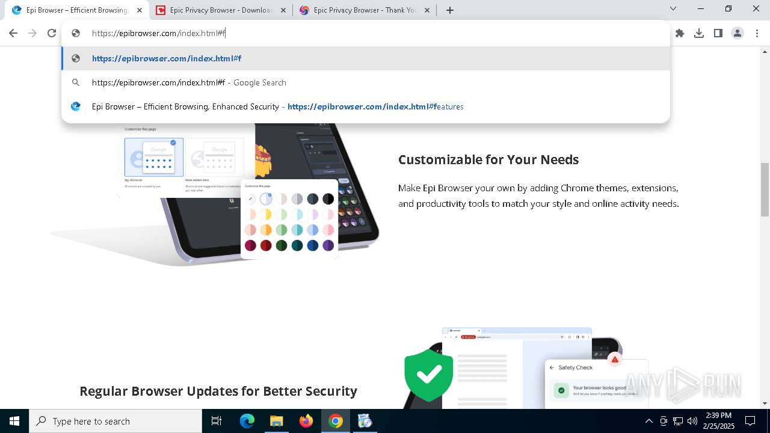Select the Google Search suggestion row
This screenshot has width=770, height=433.
(366, 82)
